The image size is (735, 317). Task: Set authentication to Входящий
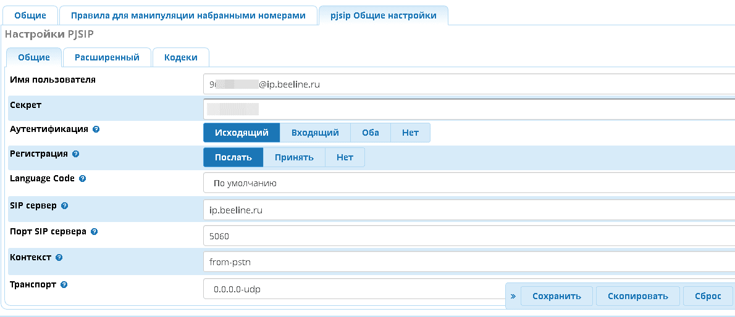[315, 133]
